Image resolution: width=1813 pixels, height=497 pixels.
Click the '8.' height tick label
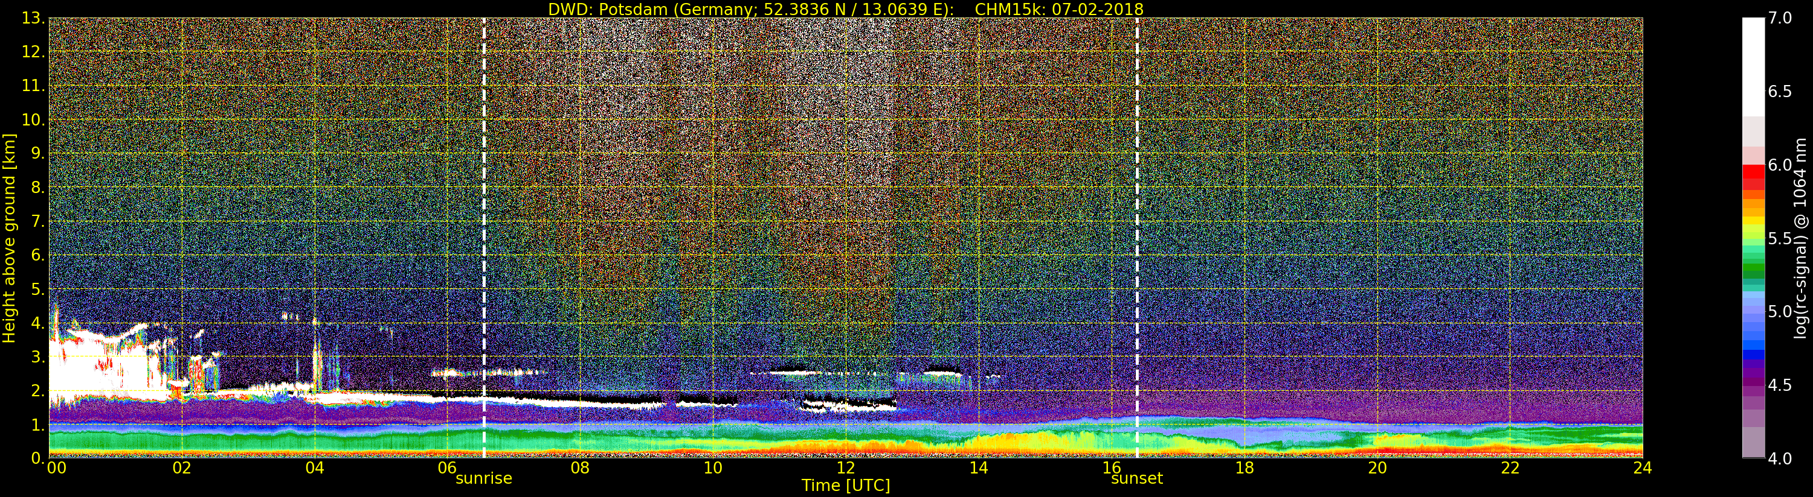coord(38,188)
